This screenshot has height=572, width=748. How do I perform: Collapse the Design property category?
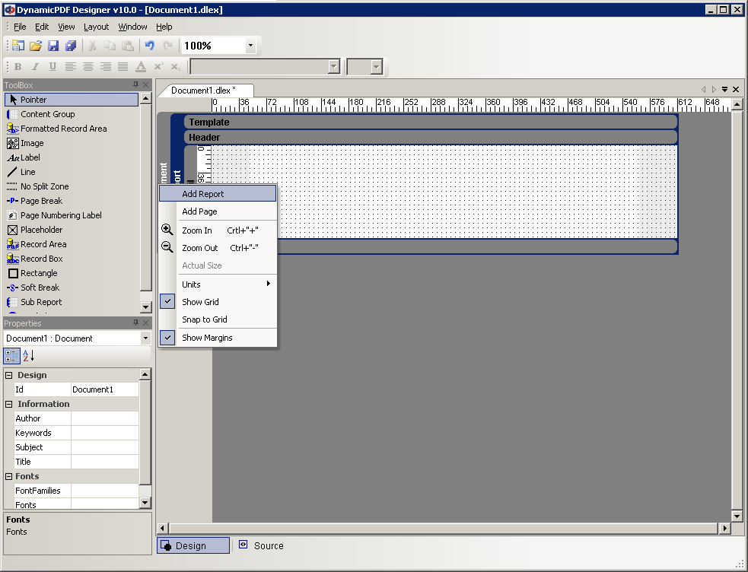8,375
